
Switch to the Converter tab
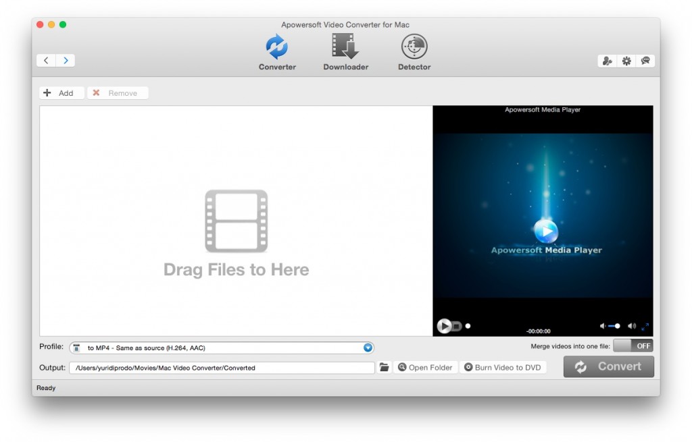point(277,53)
